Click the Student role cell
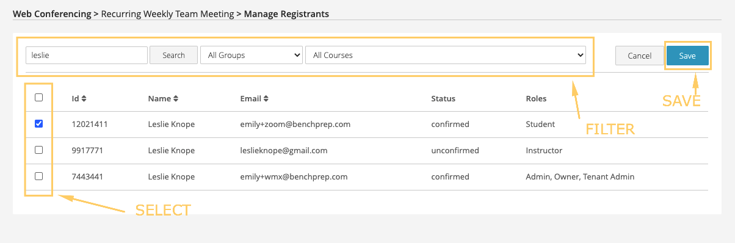The height and width of the screenshot is (243, 735). pos(540,124)
